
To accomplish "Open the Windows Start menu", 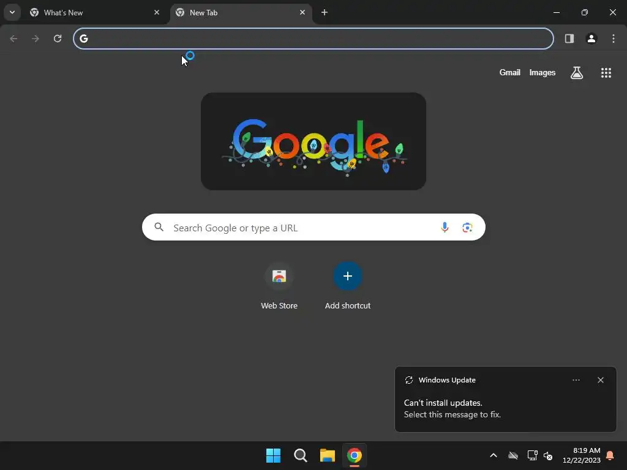I will tap(274, 455).
